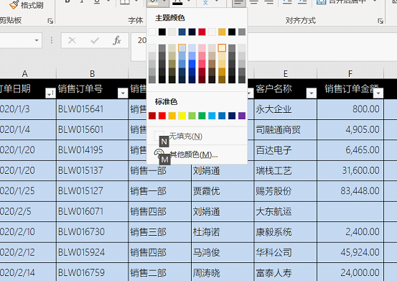Pick the white theme color swatch

click(x=152, y=32)
